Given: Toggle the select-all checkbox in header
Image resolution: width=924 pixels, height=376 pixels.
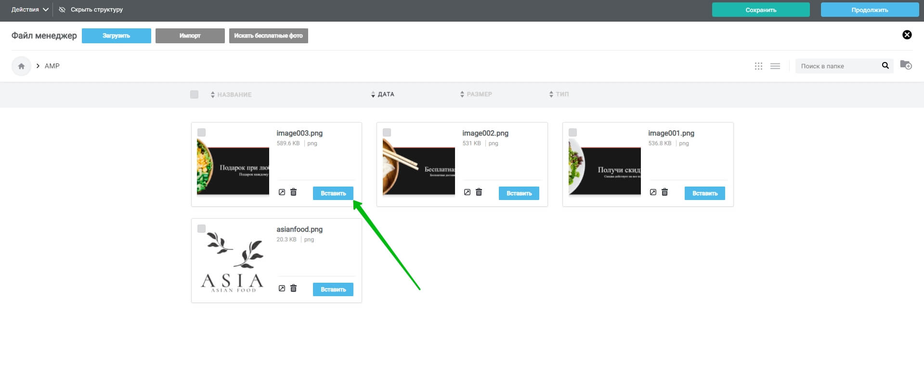Looking at the screenshot, I should (194, 94).
